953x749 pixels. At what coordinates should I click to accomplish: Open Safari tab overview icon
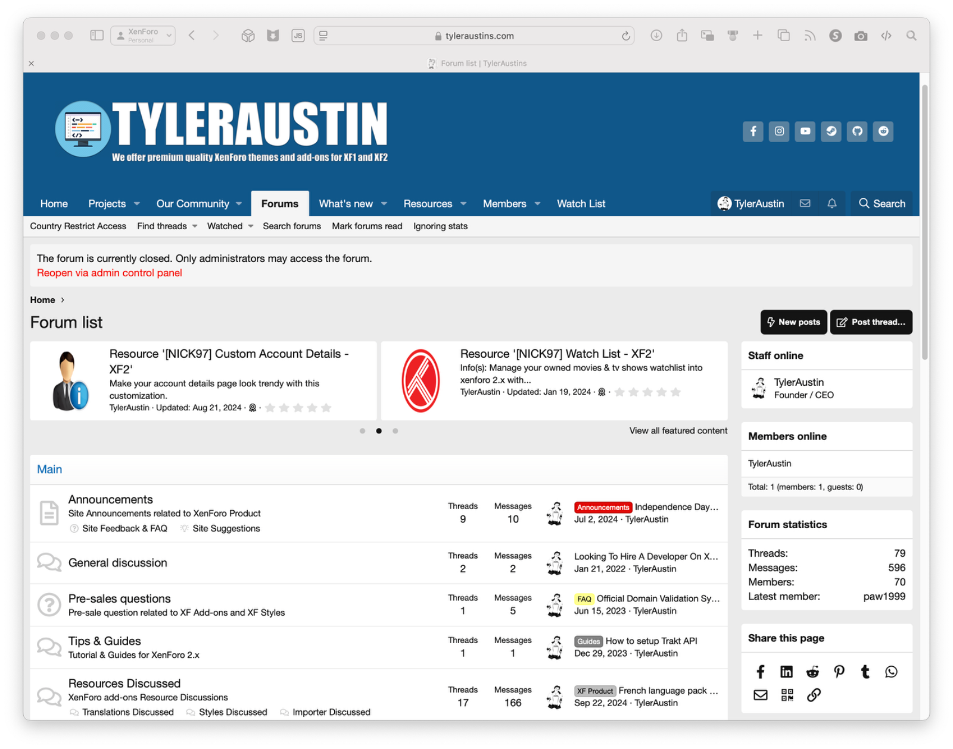tap(784, 36)
